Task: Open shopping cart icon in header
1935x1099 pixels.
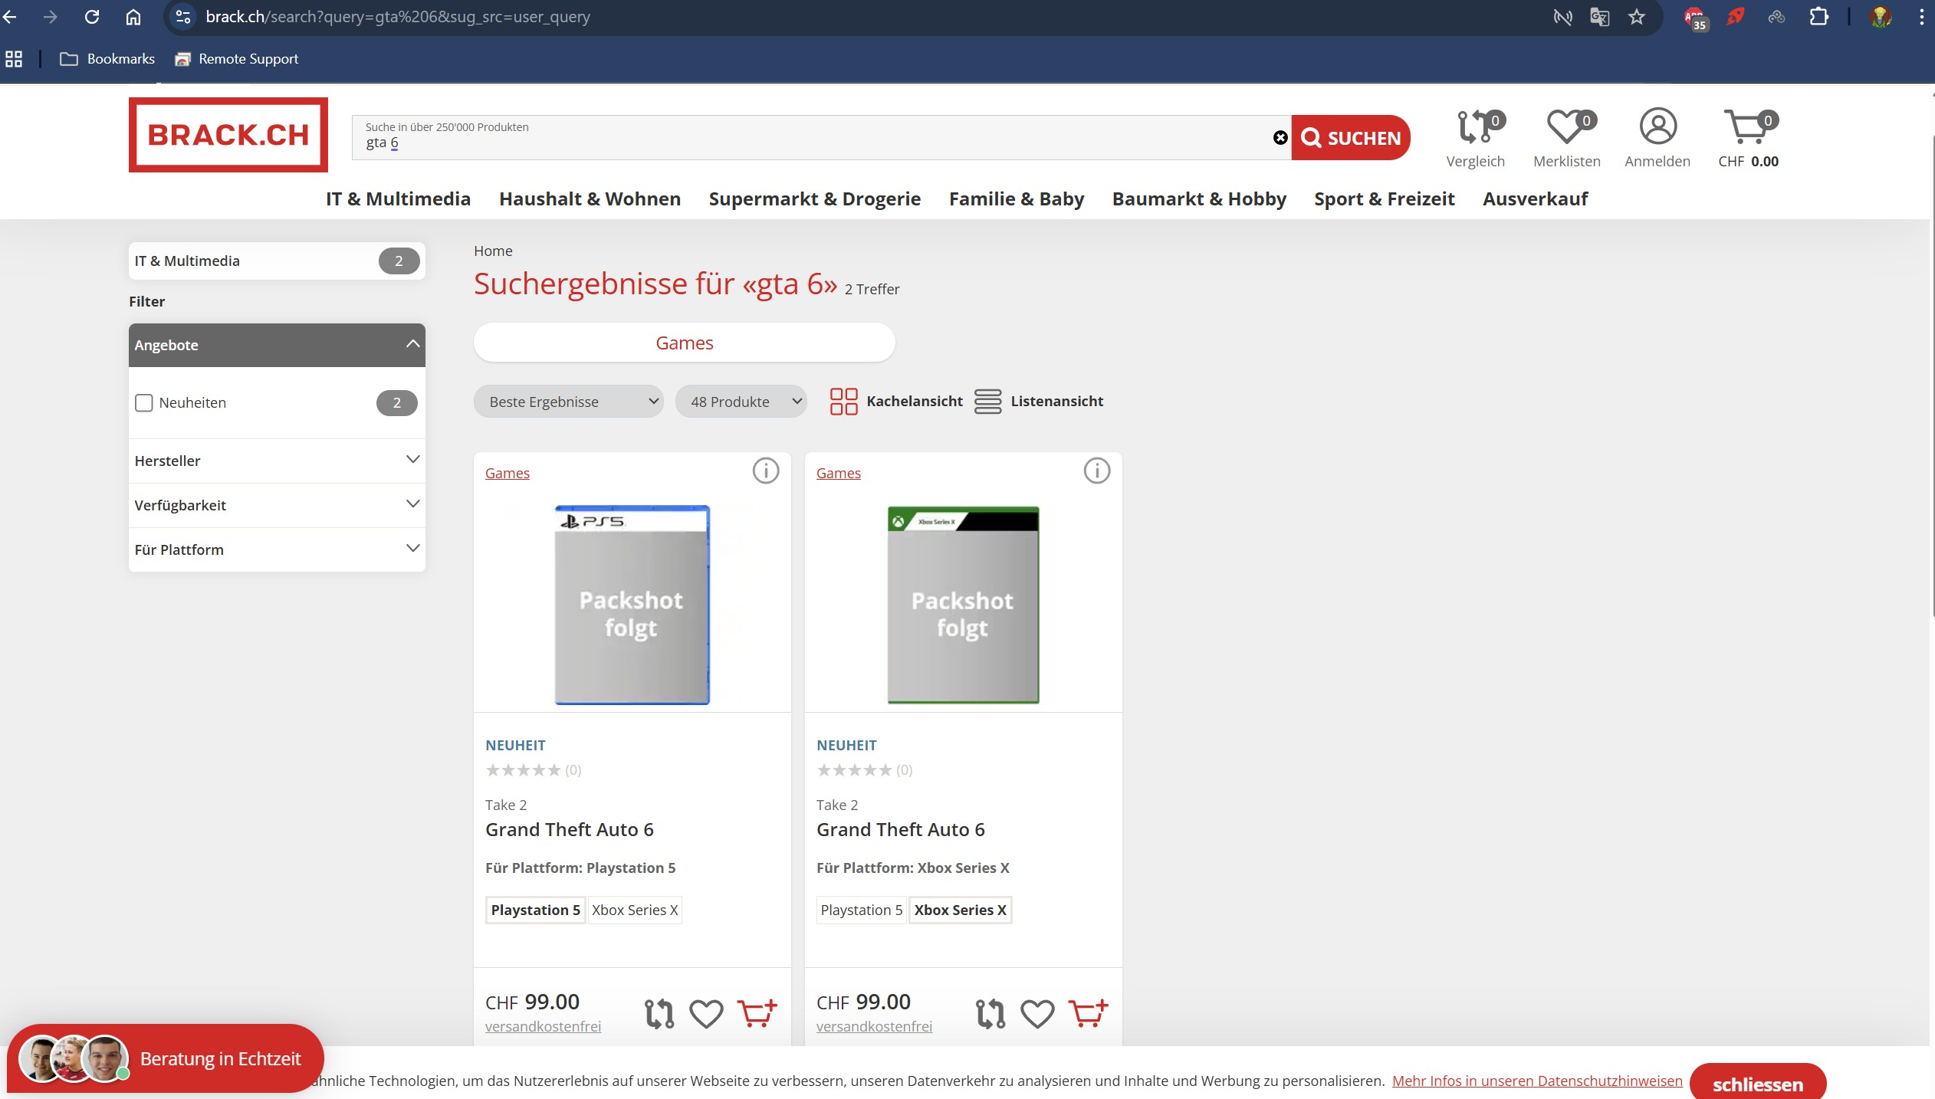Action: 1749,138
